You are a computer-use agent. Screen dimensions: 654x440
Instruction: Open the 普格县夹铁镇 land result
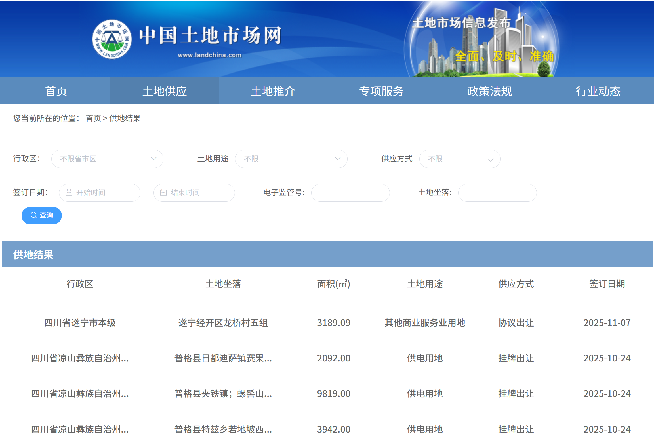[223, 393]
